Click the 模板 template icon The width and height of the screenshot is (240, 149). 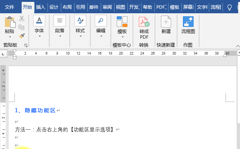[x=122, y=22]
